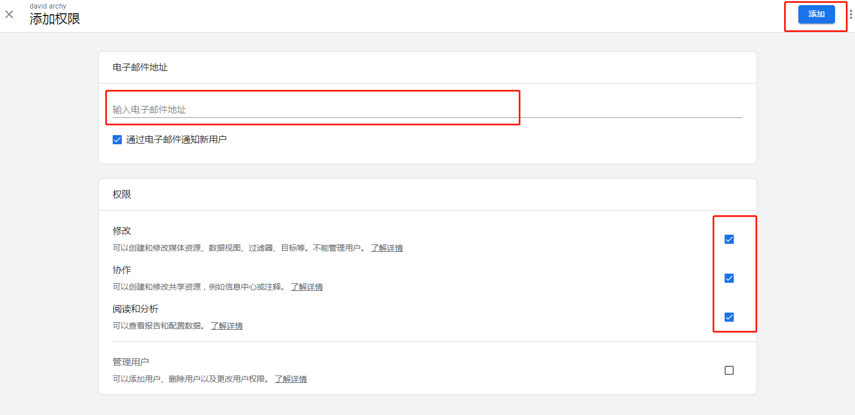The image size is (855, 415).
Task: Select the 修改 permission label text
Action: tap(122, 230)
